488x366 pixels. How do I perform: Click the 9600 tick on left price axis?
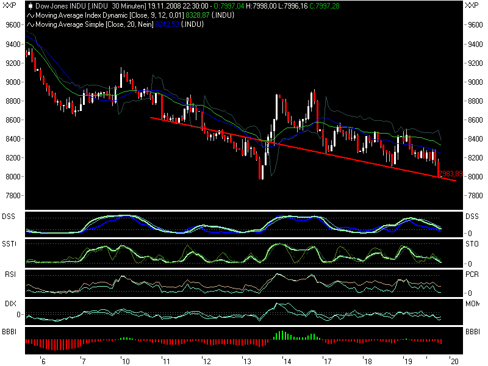click(13, 25)
